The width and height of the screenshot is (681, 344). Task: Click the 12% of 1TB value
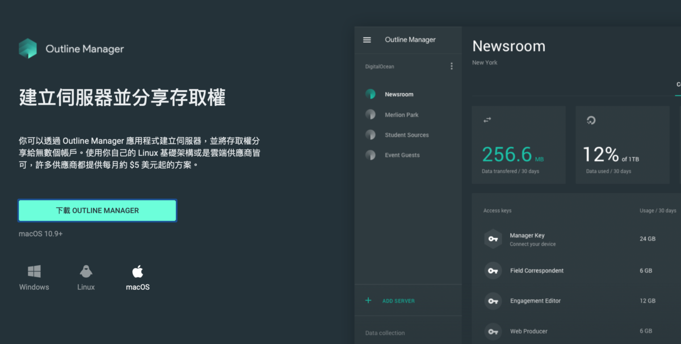(x=611, y=154)
